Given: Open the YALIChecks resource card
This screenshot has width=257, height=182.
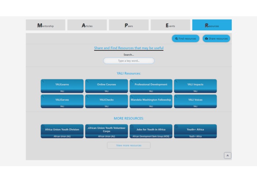Looking at the screenshot, I should (106, 101).
